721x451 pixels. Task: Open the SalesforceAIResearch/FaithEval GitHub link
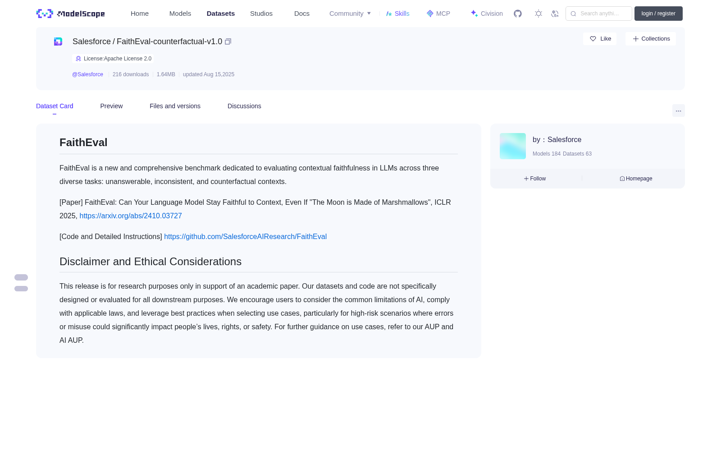click(x=245, y=237)
